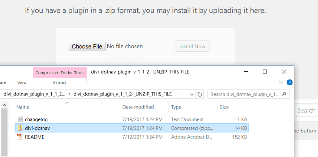The height and width of the screenshot is (157, 318).
Task: Sort by Date modified column header
Action: [x=138, y=107]
